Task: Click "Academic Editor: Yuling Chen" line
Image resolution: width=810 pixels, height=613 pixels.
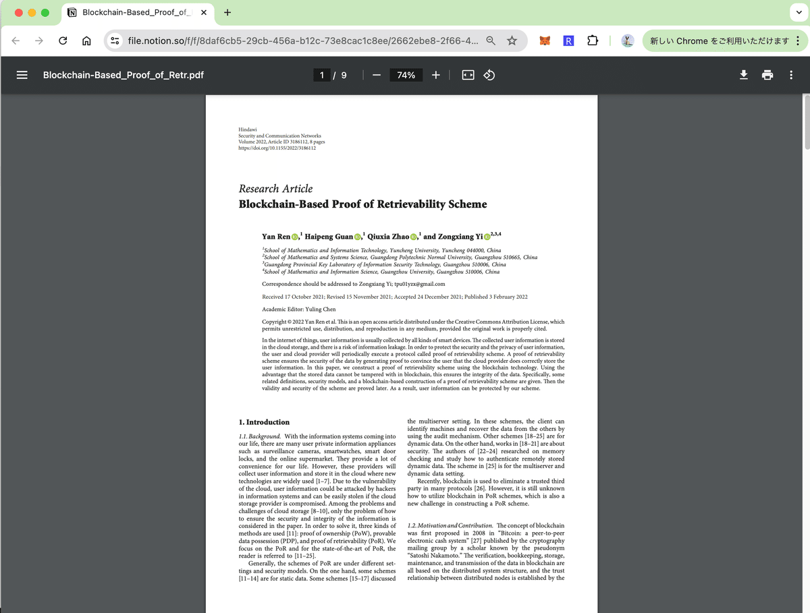Action: coord(299,309)
